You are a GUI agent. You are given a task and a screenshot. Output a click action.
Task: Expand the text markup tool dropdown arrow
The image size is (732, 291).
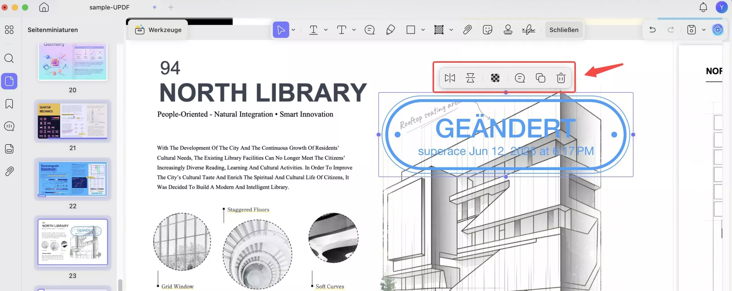326,30
